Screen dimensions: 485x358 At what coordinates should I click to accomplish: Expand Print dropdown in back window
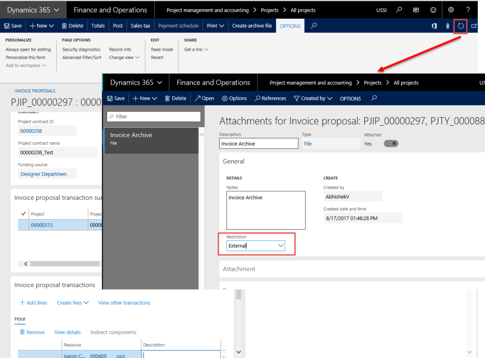(215, 26)
